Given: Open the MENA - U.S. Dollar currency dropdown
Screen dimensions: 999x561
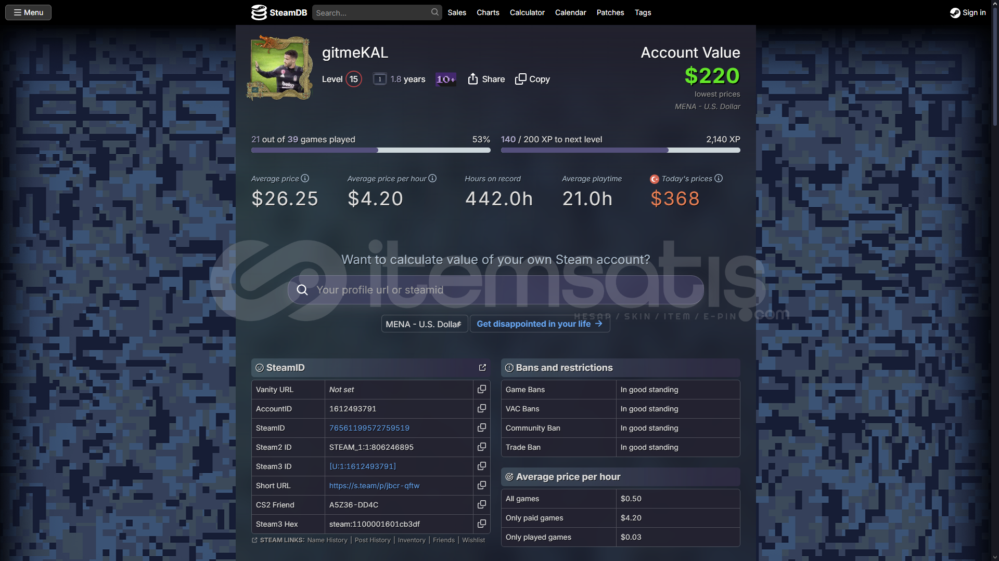Looking at the screenshot, I should (x=425, y=324).
